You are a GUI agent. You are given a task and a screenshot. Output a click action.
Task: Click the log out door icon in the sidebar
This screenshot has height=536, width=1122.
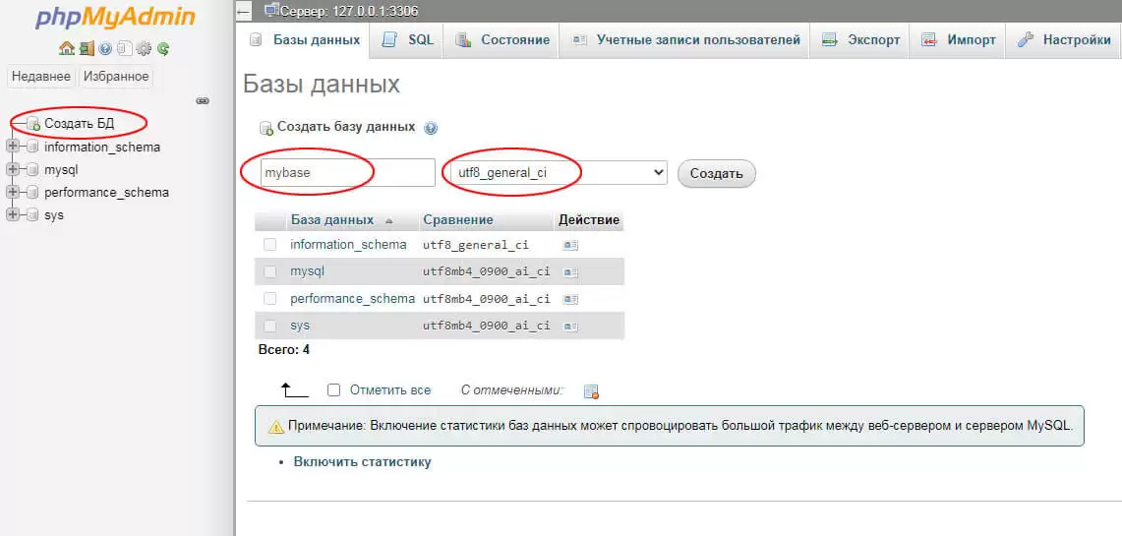86,48
